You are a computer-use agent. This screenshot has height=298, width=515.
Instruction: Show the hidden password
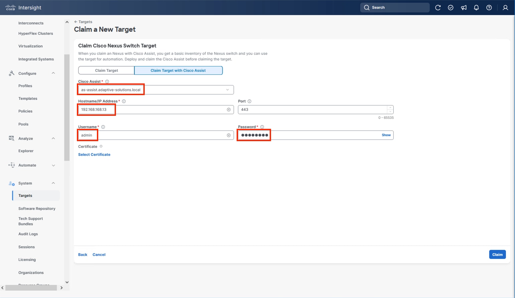pyautogui.click(x=386, y=135)
